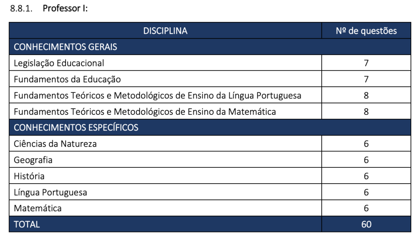Image resolution: width=417 pixels, height=241 pixels.
Task: Click Fundamentos Teóricos de Ensino da Matemática
Action: 145,112
